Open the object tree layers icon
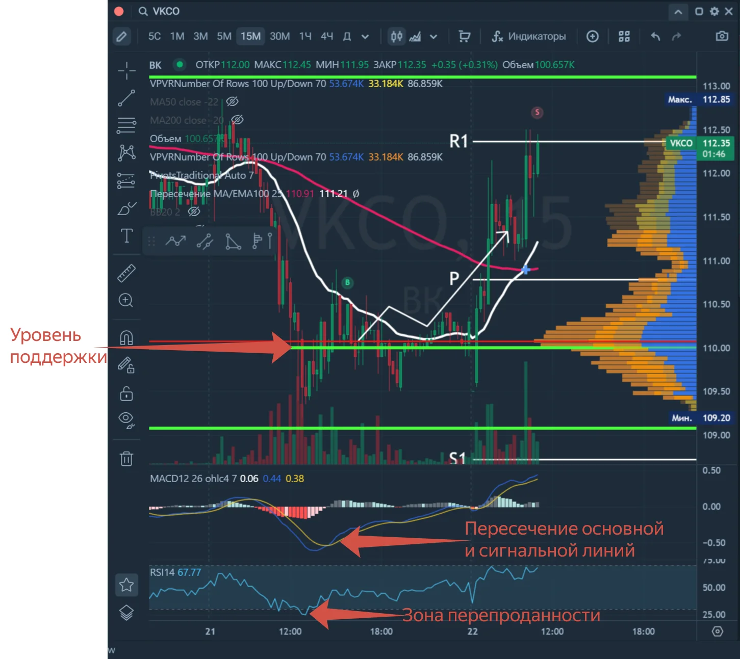 (126, 613)
